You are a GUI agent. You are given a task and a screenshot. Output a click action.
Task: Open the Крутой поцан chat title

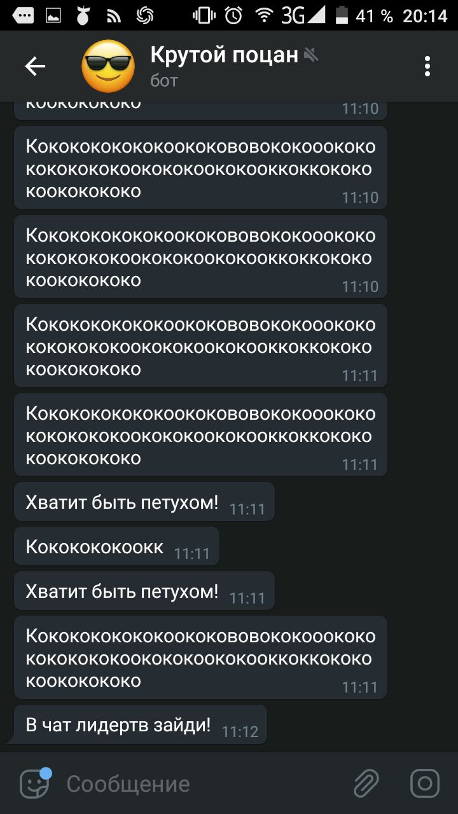click(x=225, y=55)
